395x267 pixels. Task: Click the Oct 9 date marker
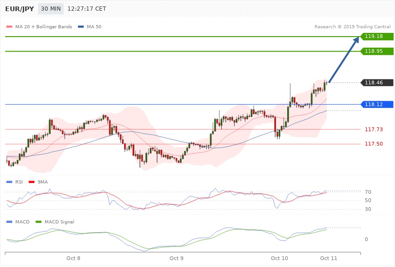tap(177, 258)
